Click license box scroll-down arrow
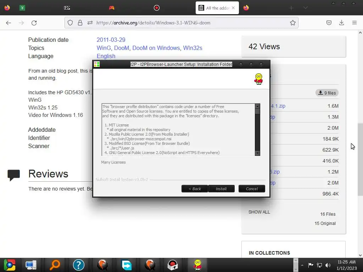Screen dimensions: 363x272 (x=257, y=153)
